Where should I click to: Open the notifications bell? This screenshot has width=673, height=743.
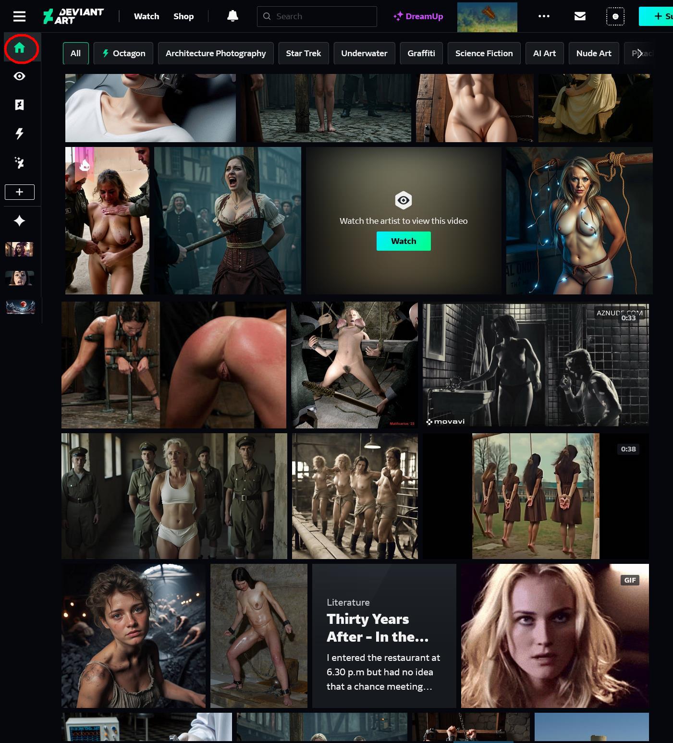[232, 16]
